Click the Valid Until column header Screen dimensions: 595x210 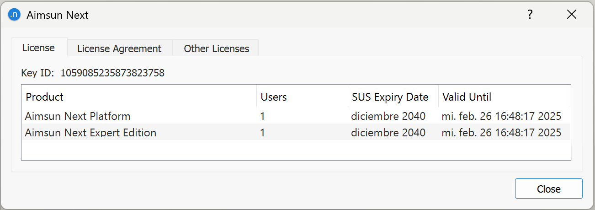[467, 97]
